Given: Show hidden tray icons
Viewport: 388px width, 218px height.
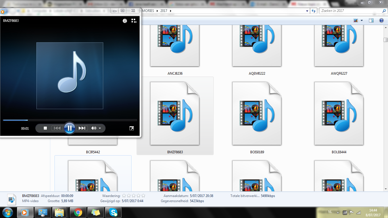Looking at the screenshot, I should click(338, 212).
